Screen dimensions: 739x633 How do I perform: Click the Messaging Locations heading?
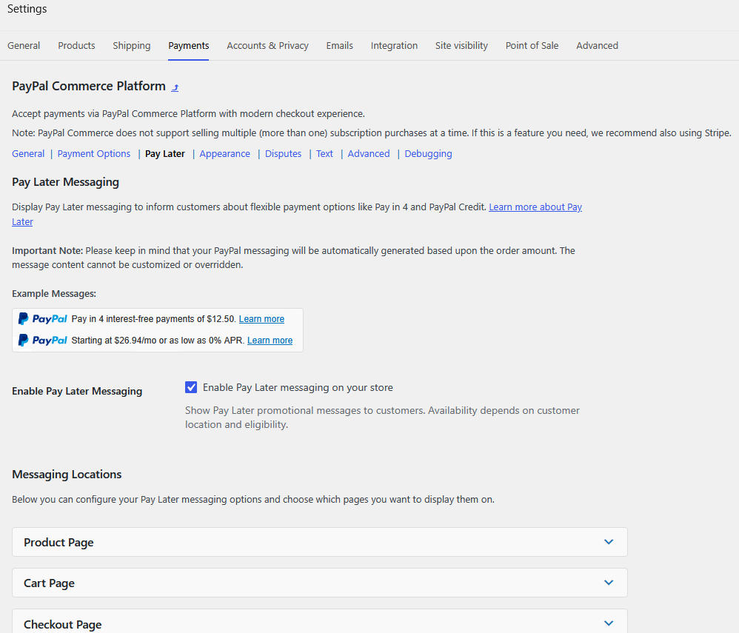(67, 474)
